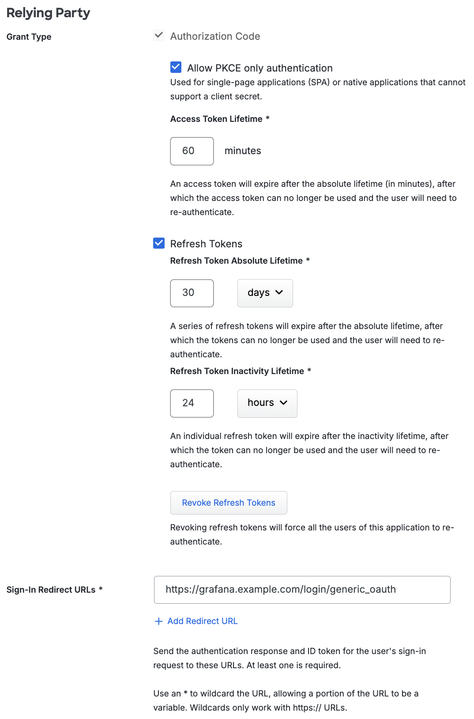Viewport: 474px width, 719px height.
Task: Click the Refresh Tokens label text
Action: [x=206, y=244]
